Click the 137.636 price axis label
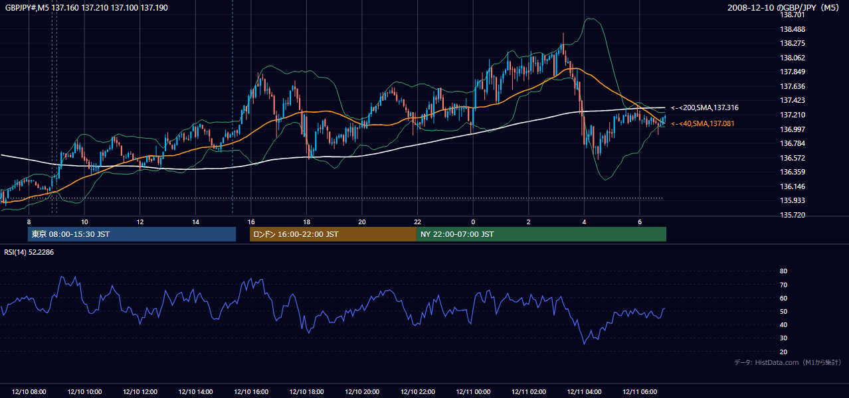 pos(793,86)
